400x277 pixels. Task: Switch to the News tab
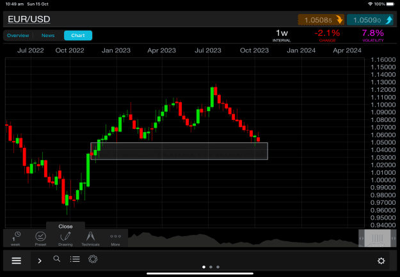pyautogui.click(x=48, y=35)
